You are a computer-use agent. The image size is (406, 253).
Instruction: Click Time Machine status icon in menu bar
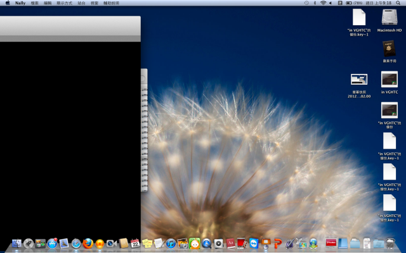306,3
